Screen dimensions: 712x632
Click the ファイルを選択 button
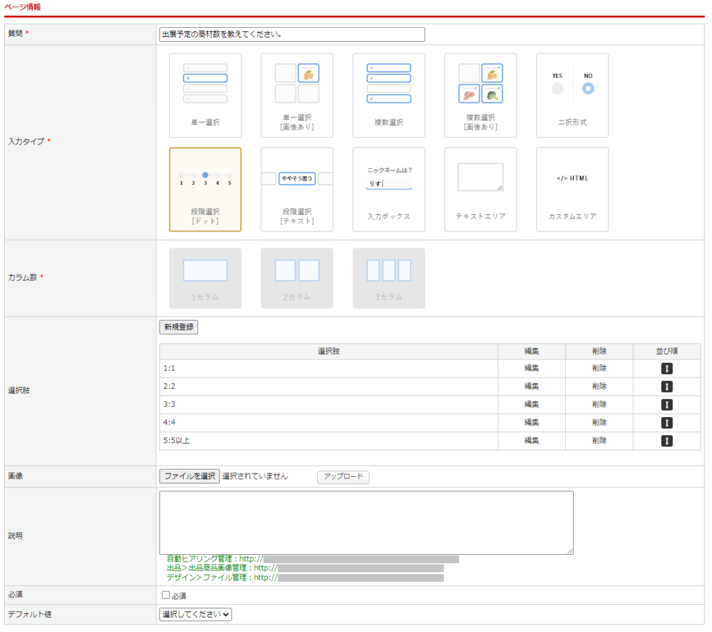(x=189, y=476)
